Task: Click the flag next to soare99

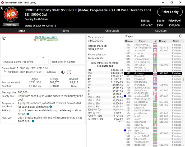Action: (x=155, y=125)
